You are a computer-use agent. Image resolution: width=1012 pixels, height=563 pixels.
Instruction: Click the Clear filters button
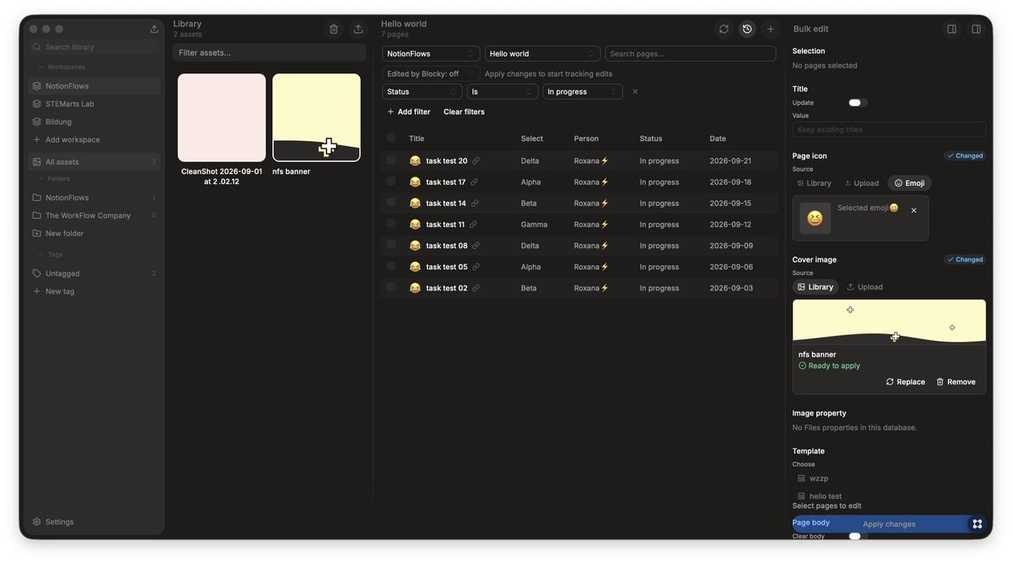tap(464, 111)
